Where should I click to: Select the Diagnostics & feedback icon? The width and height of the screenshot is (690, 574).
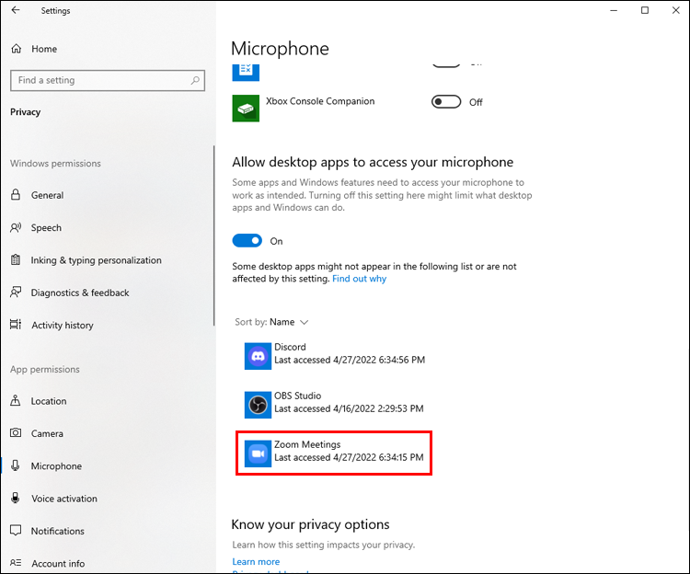[16, 293]
